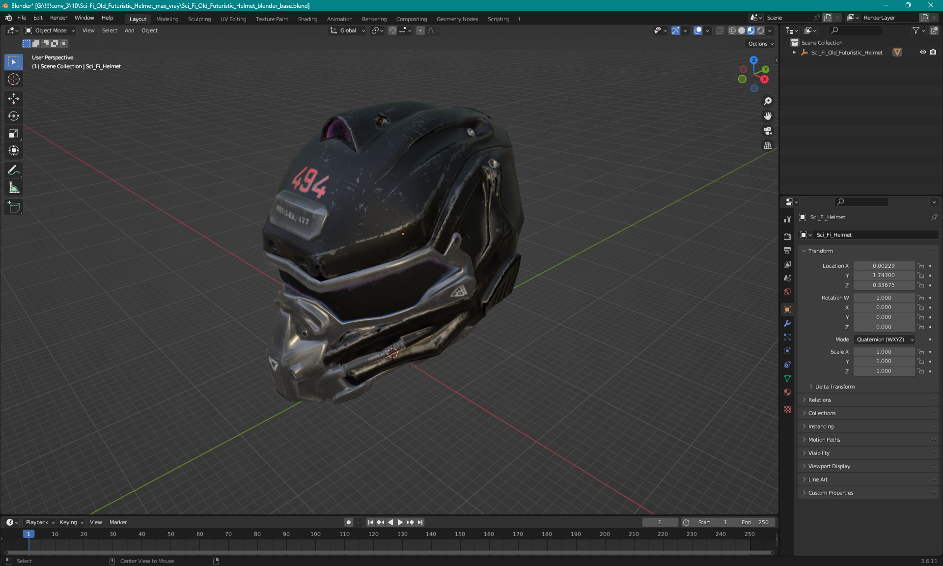This screenshot has width=943, height=566.
Task: Open the Object Data properties tab
Action: (x=787, y=378)
